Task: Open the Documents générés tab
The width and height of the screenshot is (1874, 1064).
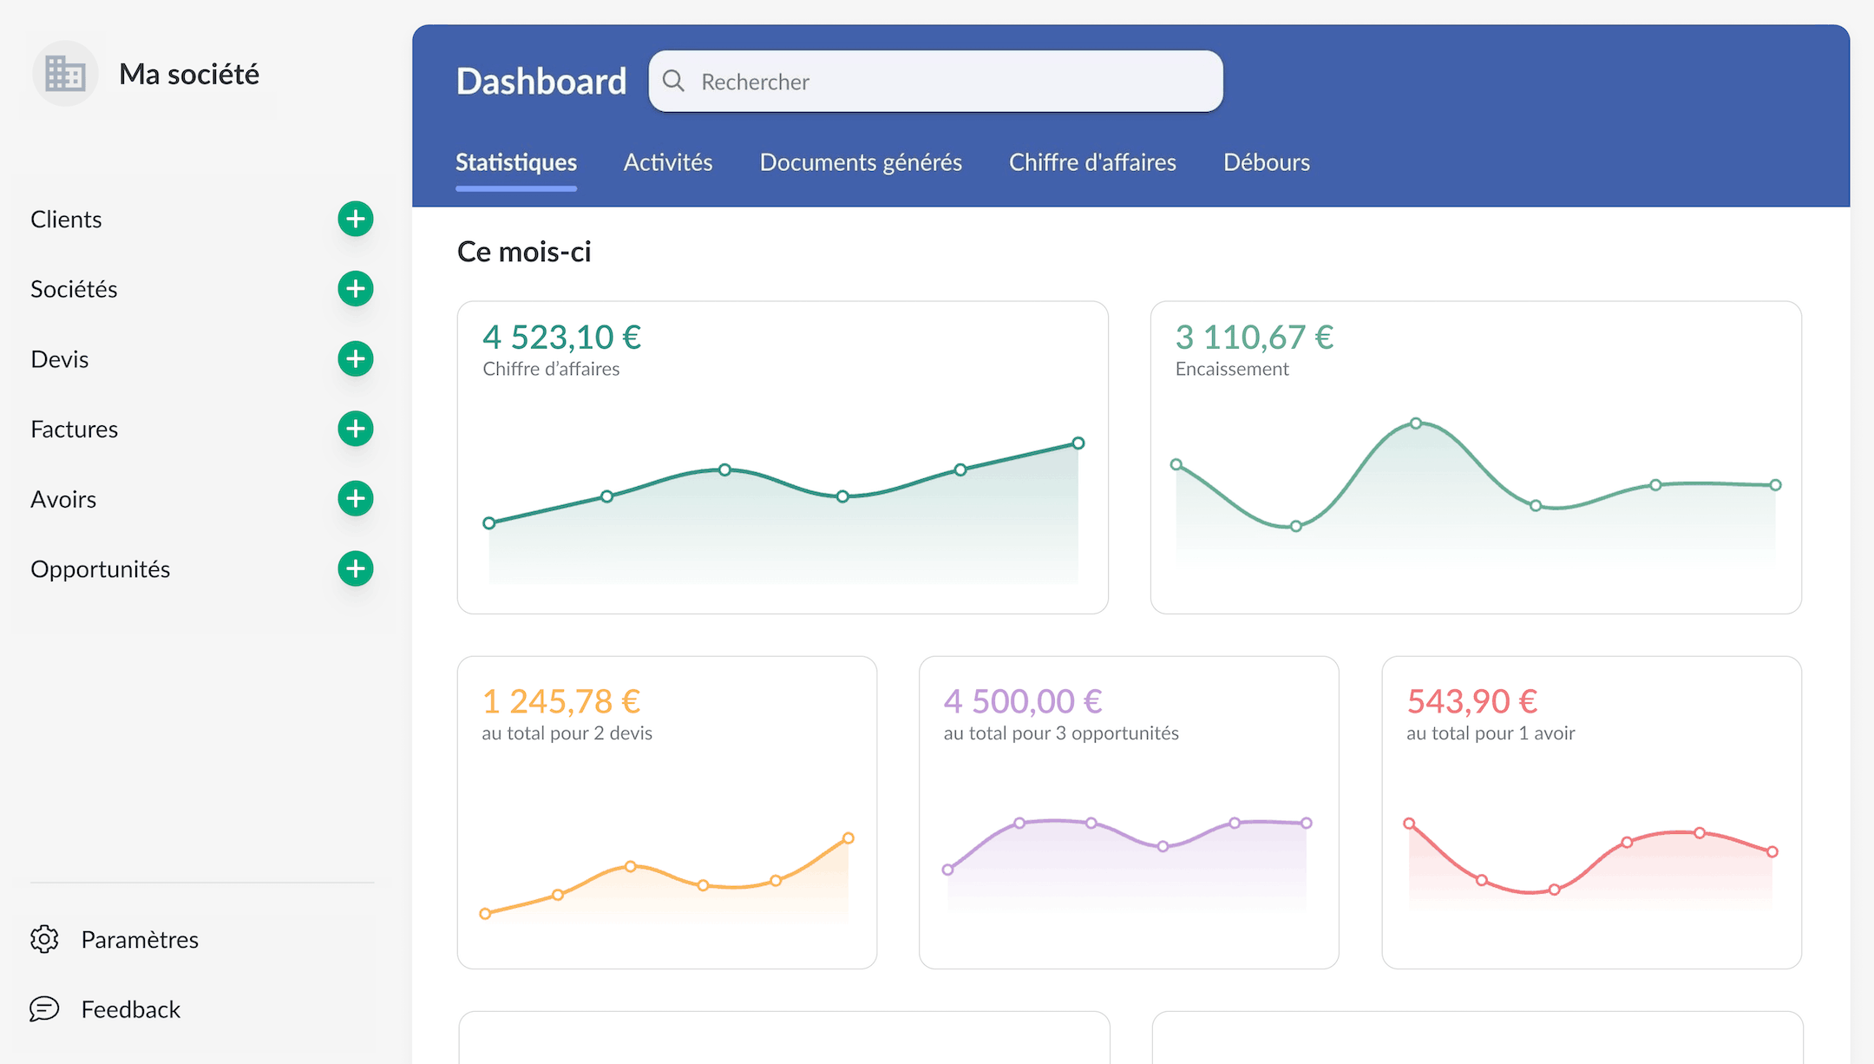Action: click(x=861, y=162)
